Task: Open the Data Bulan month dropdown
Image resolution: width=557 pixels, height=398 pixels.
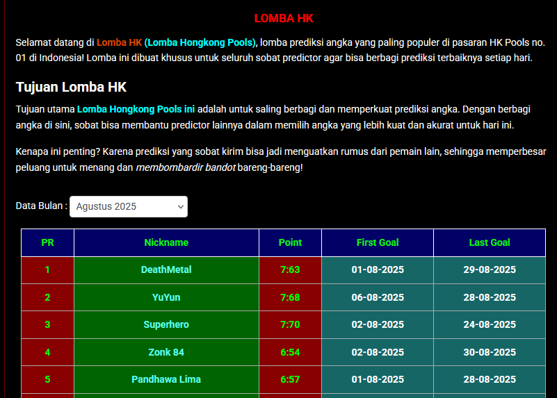Action: tap(129, 206)
